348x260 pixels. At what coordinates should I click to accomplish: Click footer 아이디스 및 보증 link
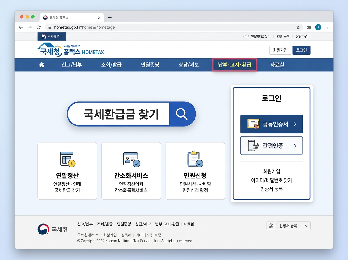click(148, 235)
